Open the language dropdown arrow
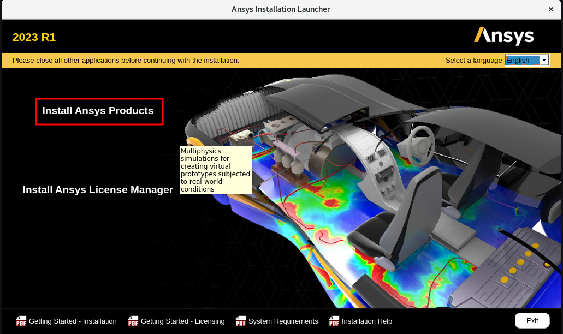The width and height of the screenshot is (563, 334). point(544,60)
